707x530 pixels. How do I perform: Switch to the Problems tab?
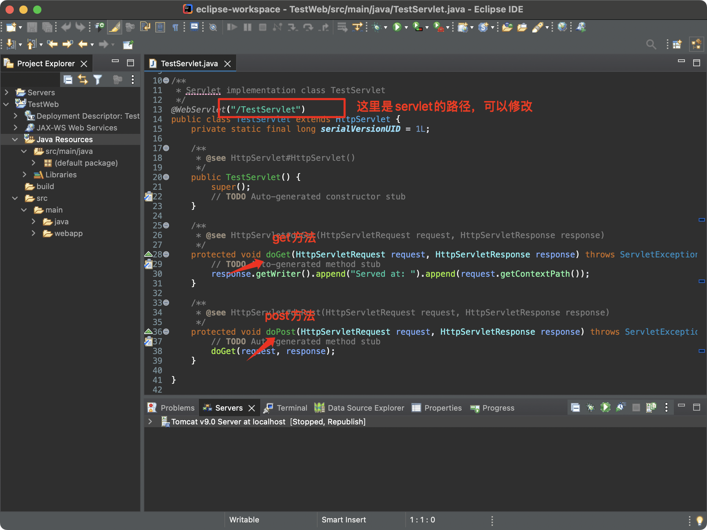click(171, 408)
